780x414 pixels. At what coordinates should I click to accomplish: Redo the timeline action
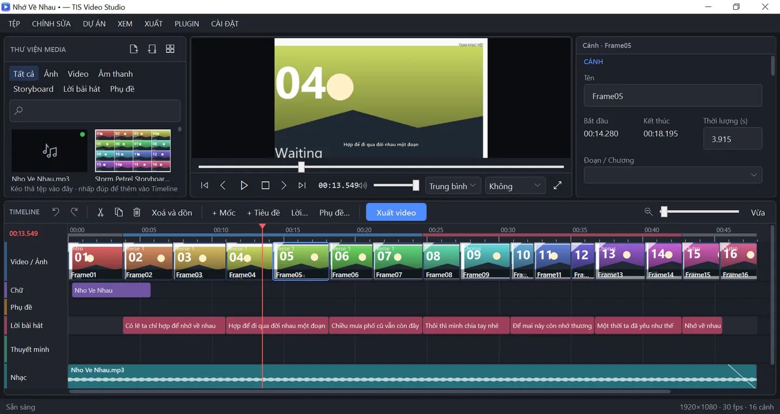tap(75, 212)
